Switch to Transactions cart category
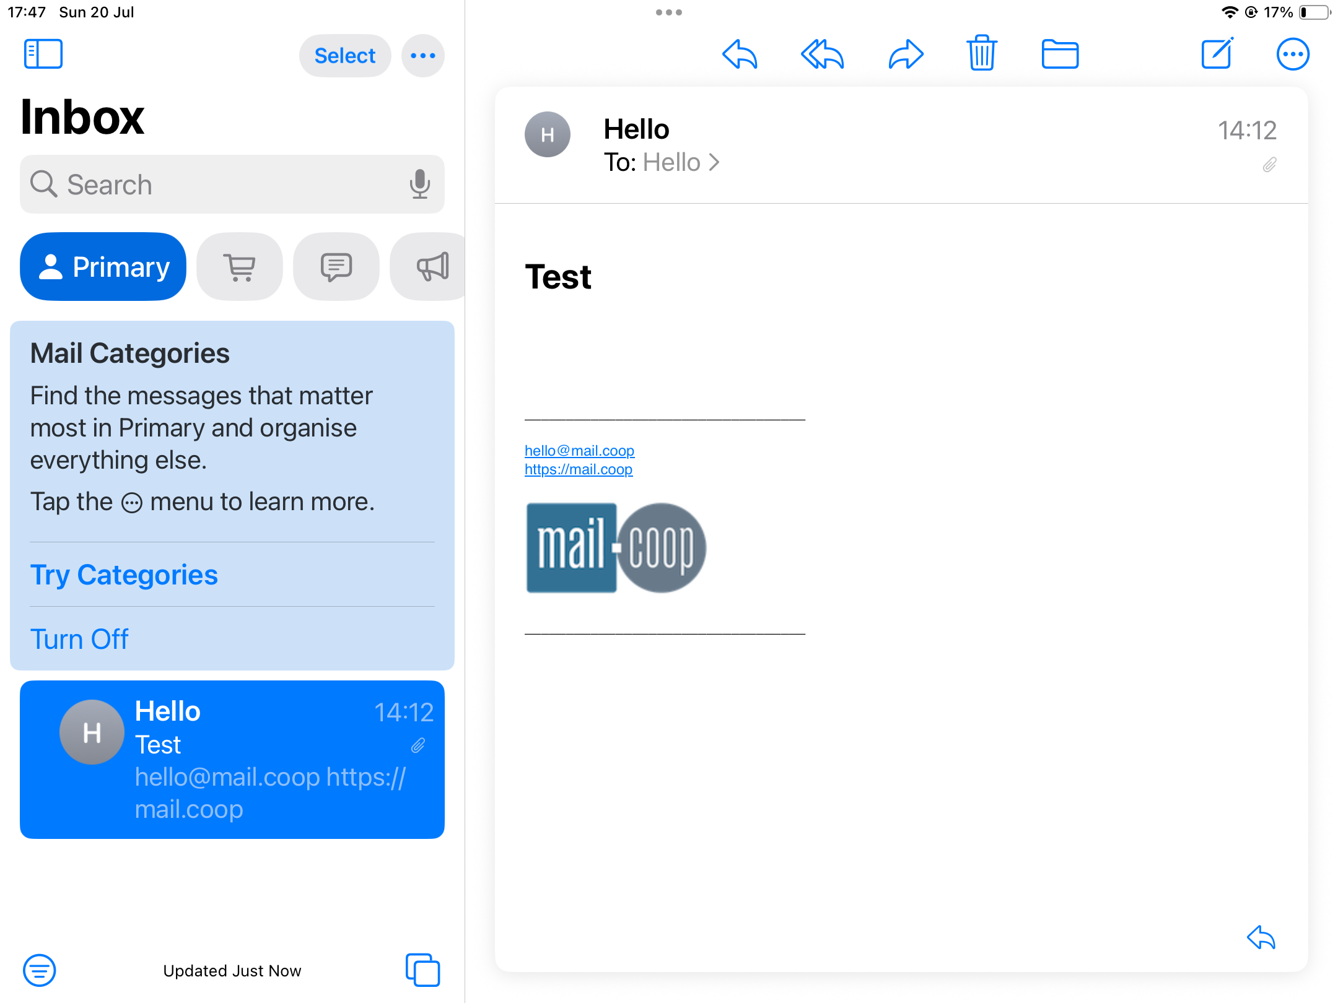 coord(240,267)
